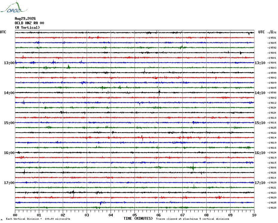Click the DC offset value -19599

pos(272,73)
